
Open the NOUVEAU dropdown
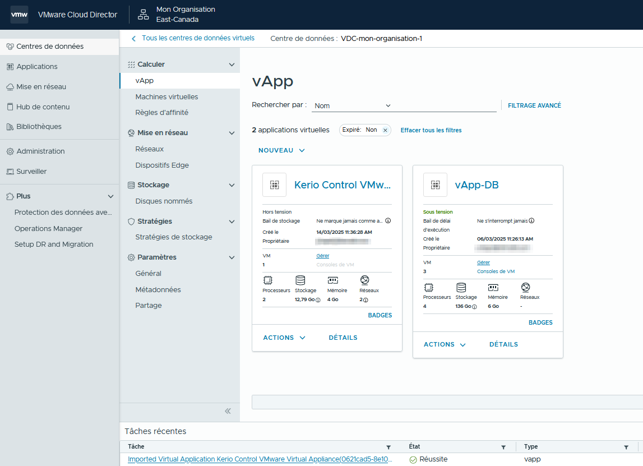click(x=282, y=150)
